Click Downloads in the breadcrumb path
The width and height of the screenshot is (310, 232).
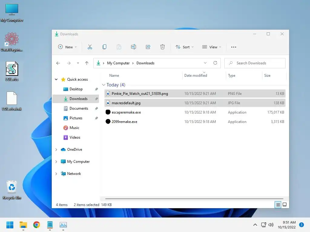point(145,63)
